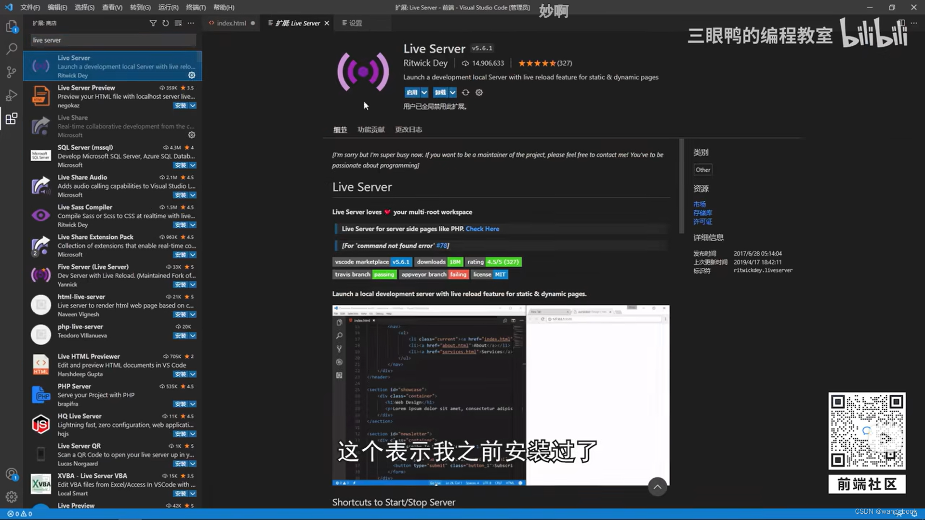Image resolution: width=925 pixels, height=520 pixels.
Task: Open the Explorer view in activity bar
Action: point(12,26)
